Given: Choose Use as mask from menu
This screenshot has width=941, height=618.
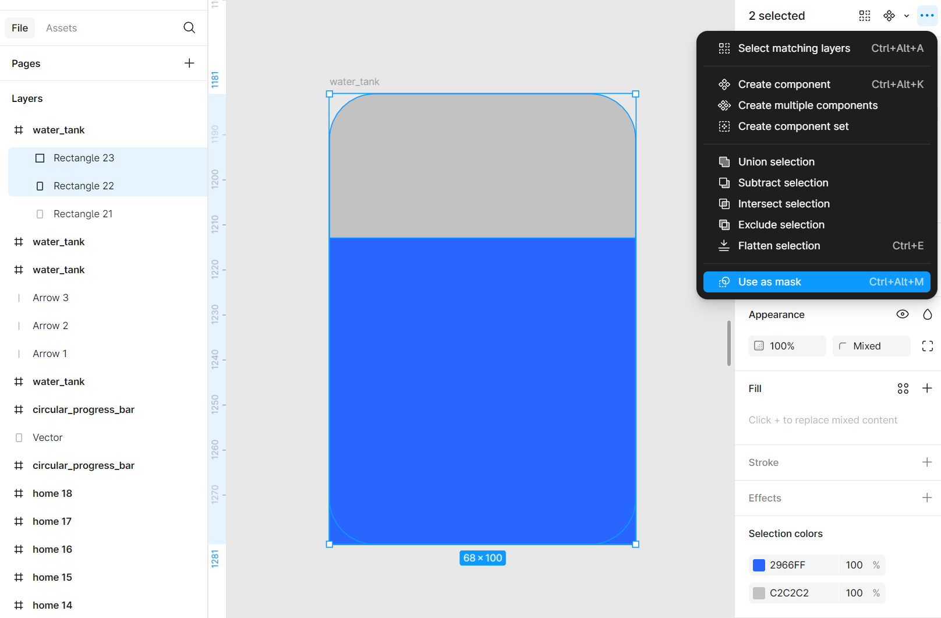Looking at the screenshot, I should 816,282.
